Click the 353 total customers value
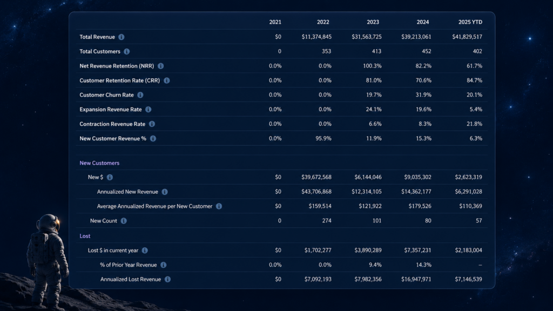Viewport: 553px width, 311px height. pos(326,51)
